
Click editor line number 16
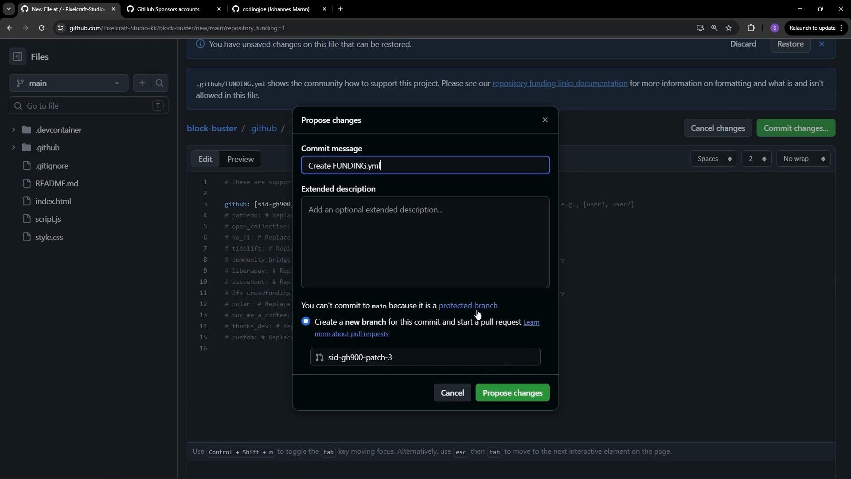tap(203, 348)
